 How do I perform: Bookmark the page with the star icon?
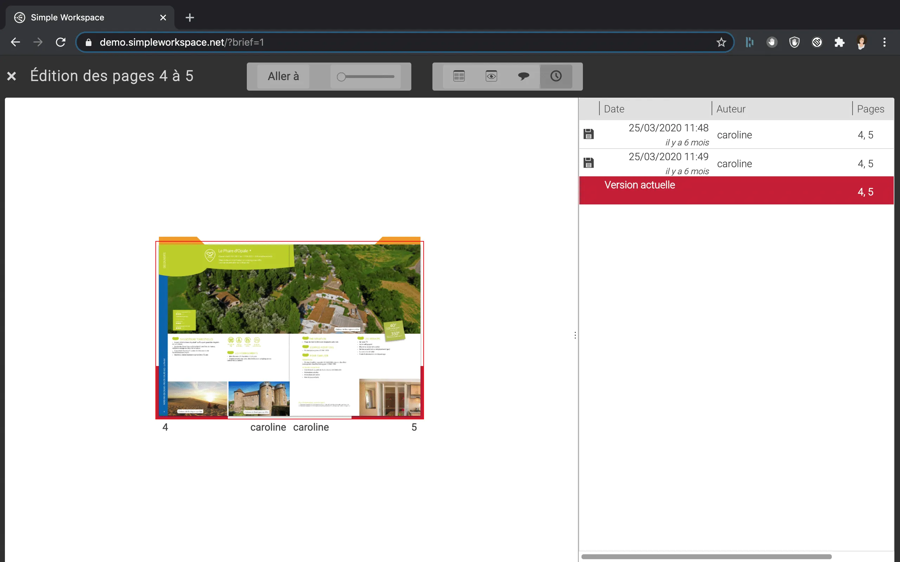click(x=721, y=43)
